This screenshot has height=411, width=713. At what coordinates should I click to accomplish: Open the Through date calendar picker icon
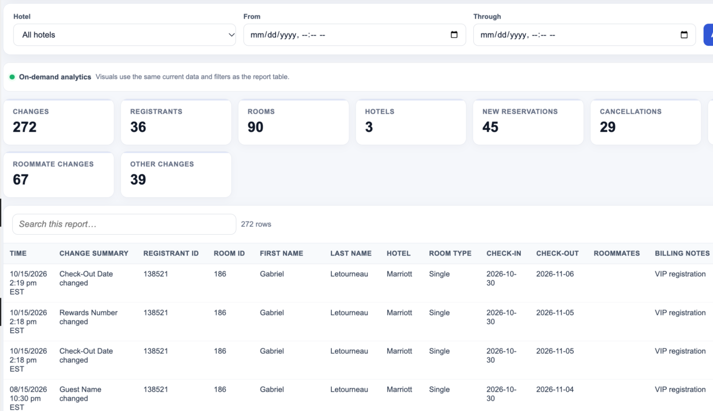tap(684, 34)
